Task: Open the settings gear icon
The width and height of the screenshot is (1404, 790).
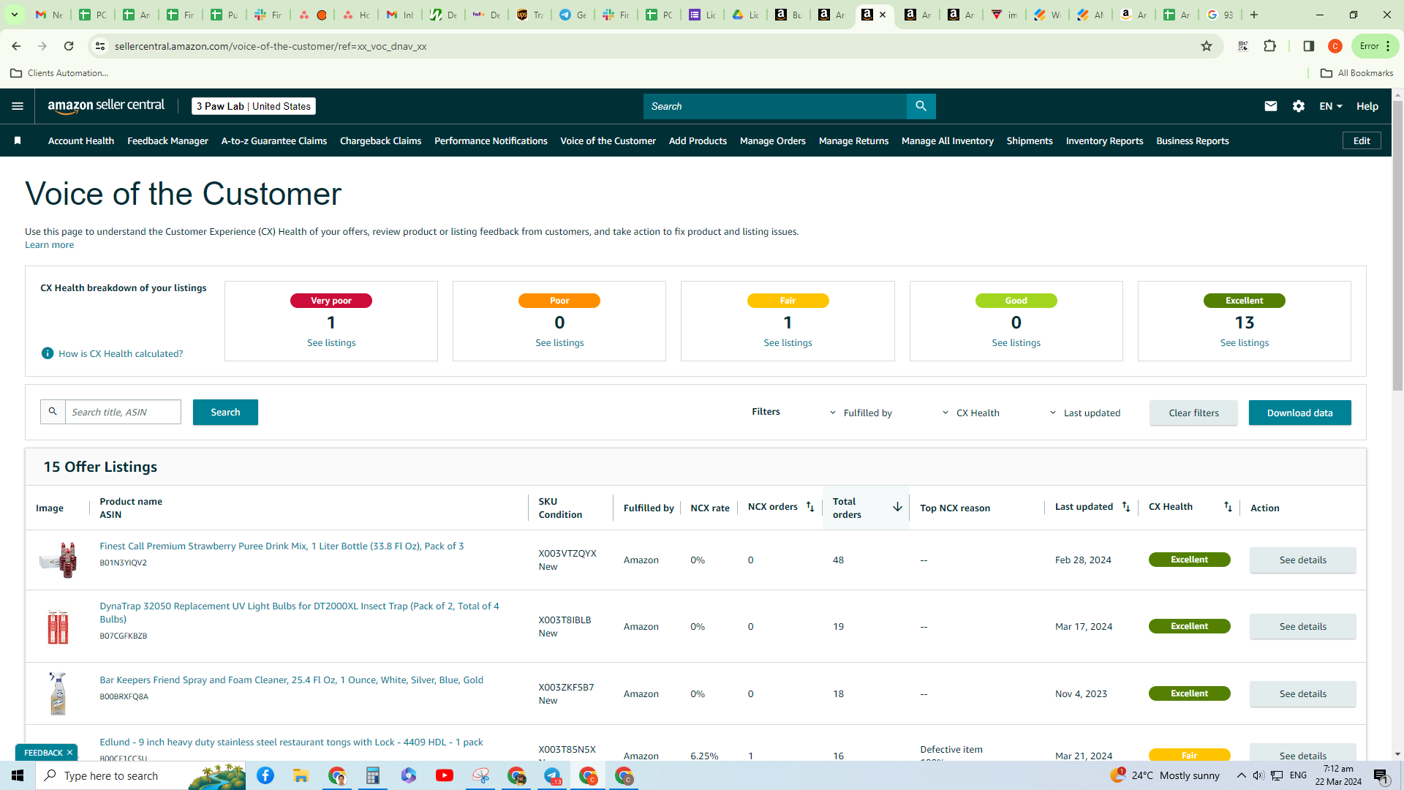Action: coord(1299,106)
